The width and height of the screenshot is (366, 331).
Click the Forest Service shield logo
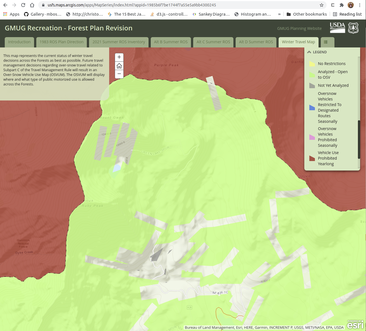point(353,28)
